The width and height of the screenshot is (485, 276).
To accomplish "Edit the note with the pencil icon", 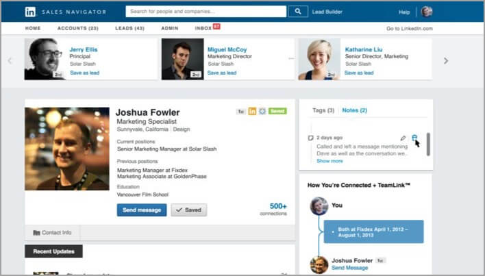I will (x=403, y=138).
